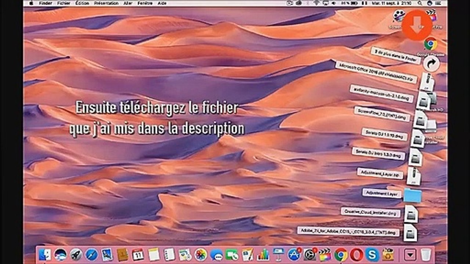The width and height of the screenshot is (470, 264).
Task: Open the Microsoft Office 2016 zip file icon
Action: click(x=427, y=82)
